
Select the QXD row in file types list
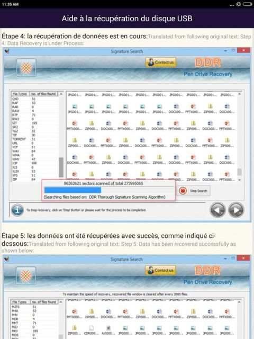tap(35, 99)
